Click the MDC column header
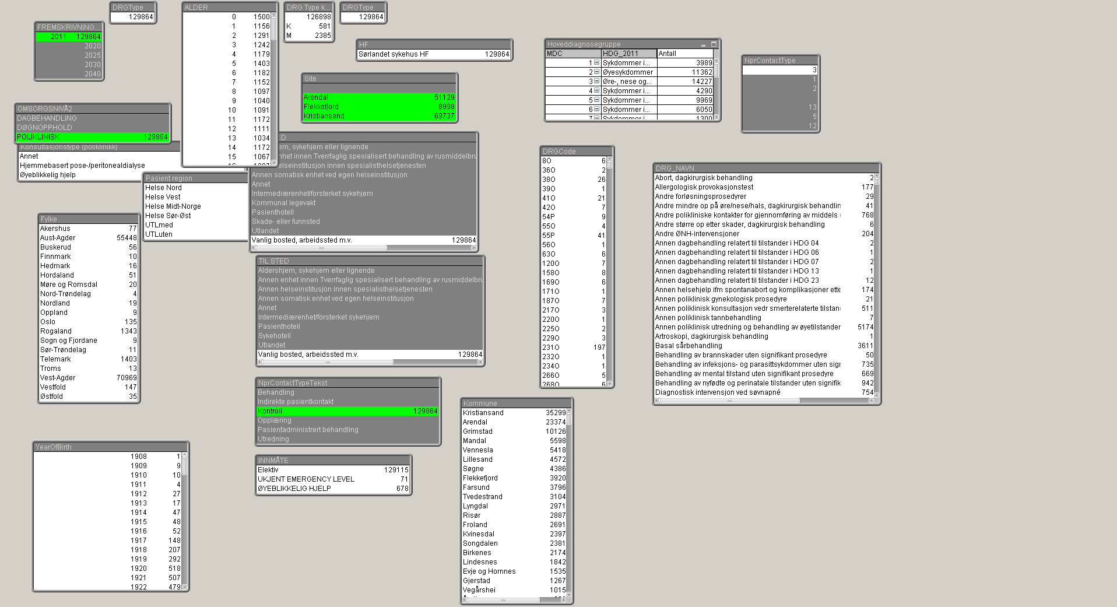 (x=573, y=54)
